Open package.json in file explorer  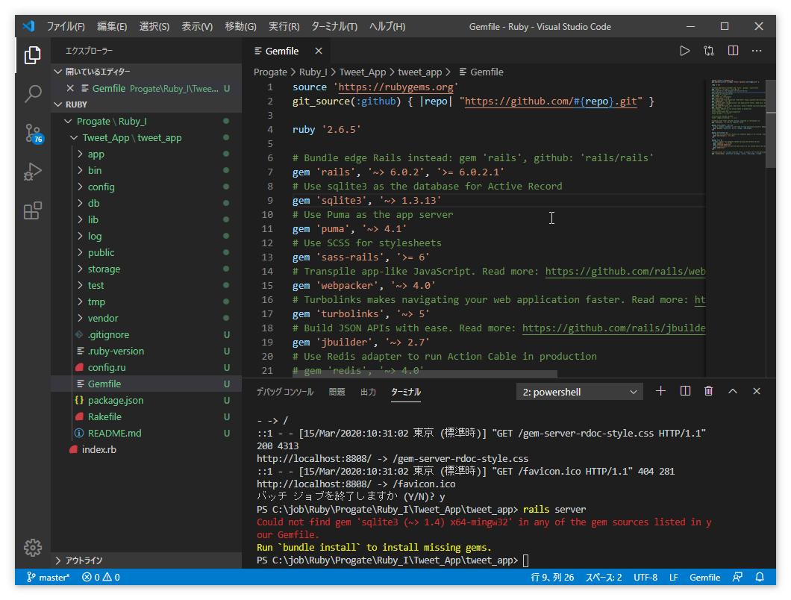point(116,400)
